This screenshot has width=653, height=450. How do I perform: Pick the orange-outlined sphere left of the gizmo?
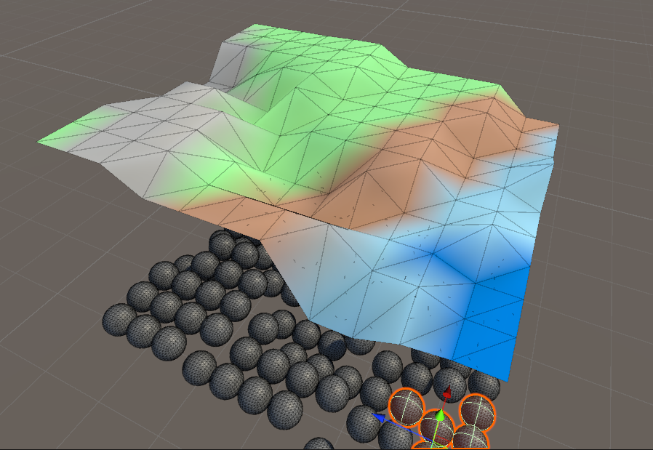[406, 406]
